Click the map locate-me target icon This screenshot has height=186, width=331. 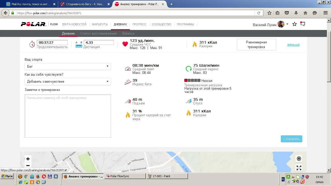(299, 159)
